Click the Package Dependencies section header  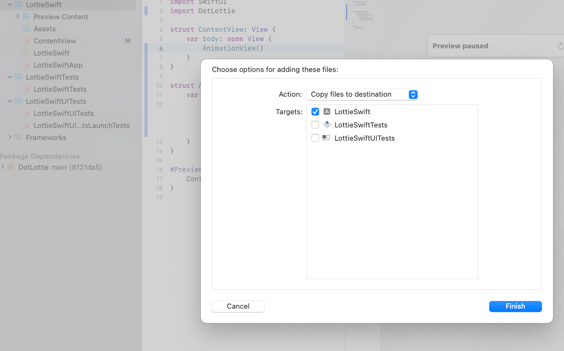tap(40, 156)
